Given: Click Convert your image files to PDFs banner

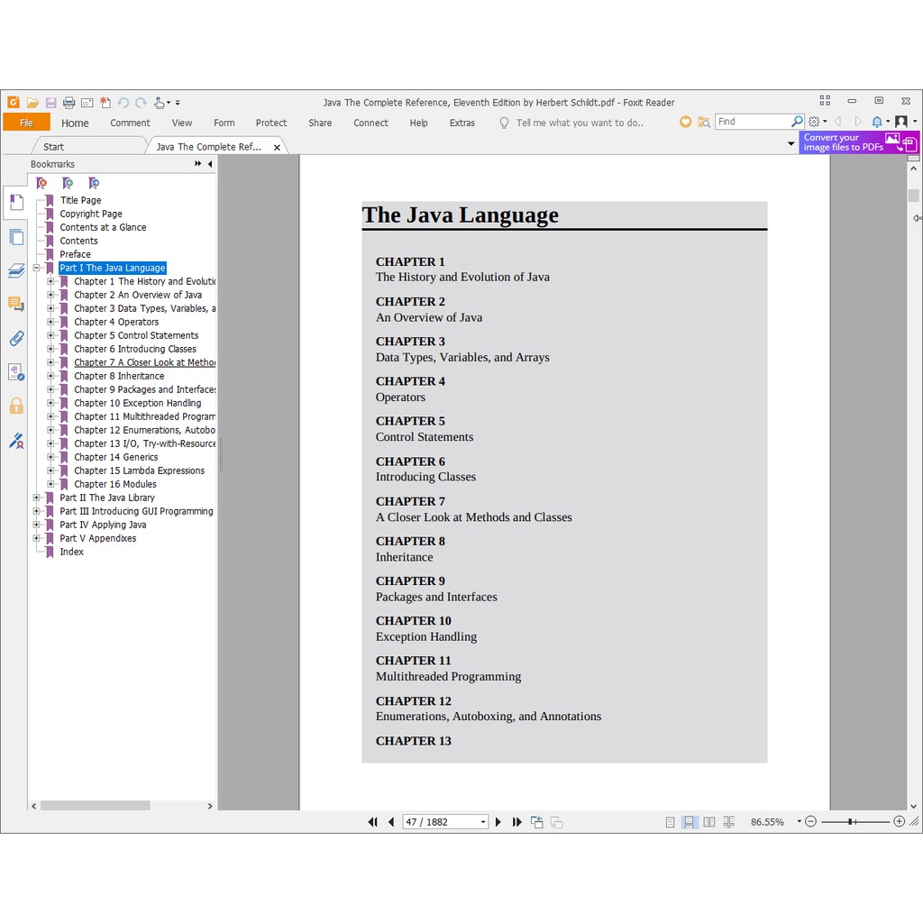Looking at the screenshot, I should point(859,142).
